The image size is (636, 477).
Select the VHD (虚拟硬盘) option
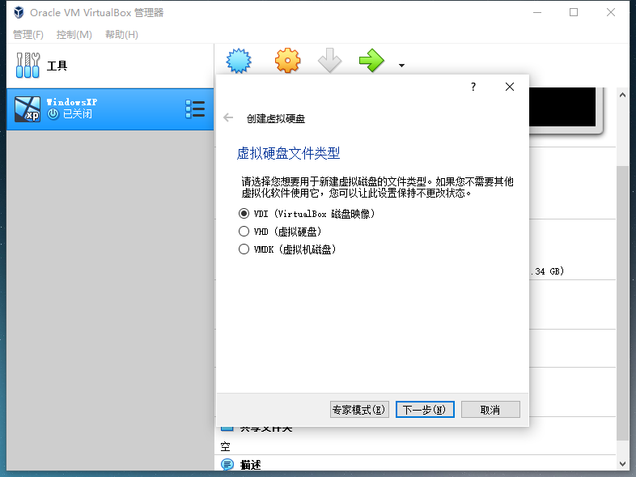[280, 232]
